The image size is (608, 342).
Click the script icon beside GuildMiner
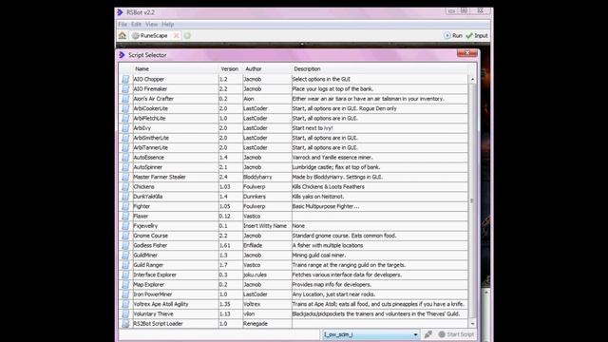pos(125,256)
